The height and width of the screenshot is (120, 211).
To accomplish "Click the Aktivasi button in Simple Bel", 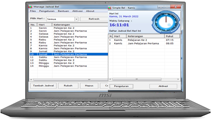I will tap(163, 86).
